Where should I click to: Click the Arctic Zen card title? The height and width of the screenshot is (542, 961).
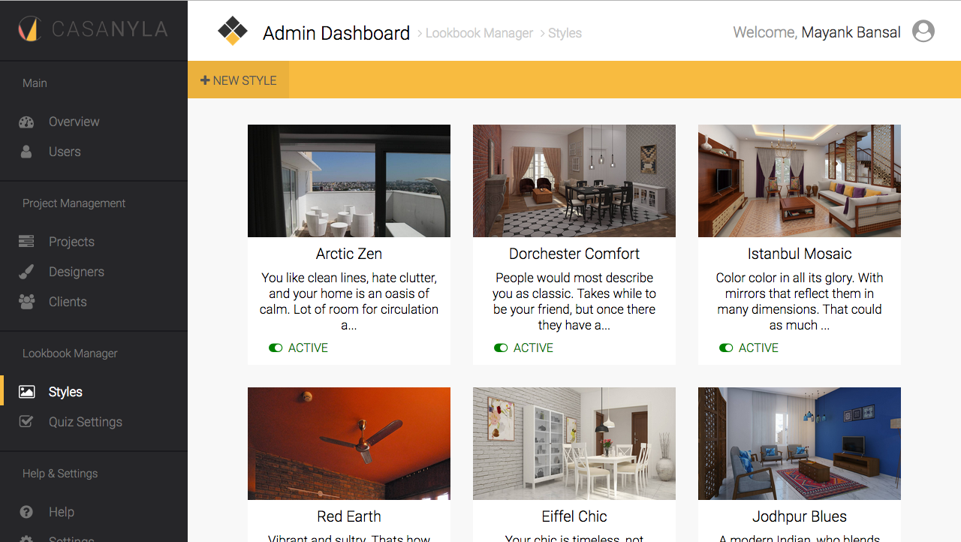tap(349, 254)
